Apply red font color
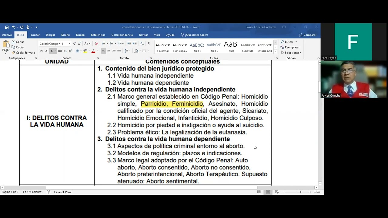This screenshot has width=388, height=218. pos(93,51)
